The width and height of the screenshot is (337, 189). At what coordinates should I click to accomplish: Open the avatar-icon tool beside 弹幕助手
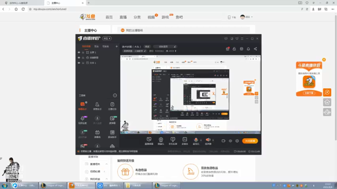(97, 106)
